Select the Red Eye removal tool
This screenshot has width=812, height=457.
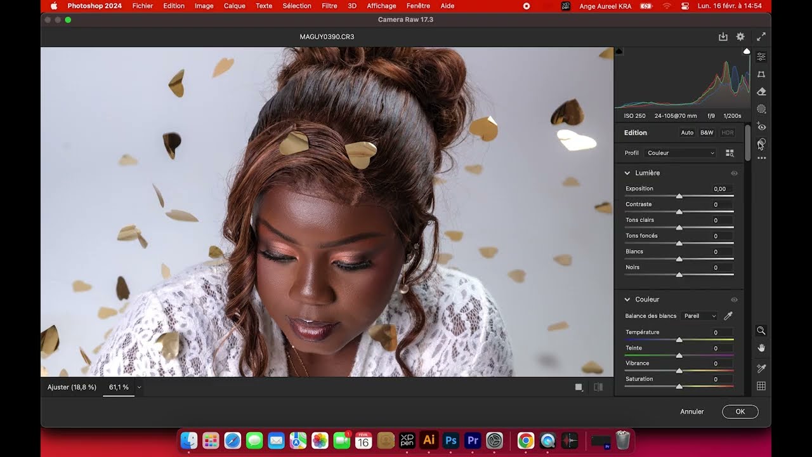pyautogui.click(x=761, y=127)
